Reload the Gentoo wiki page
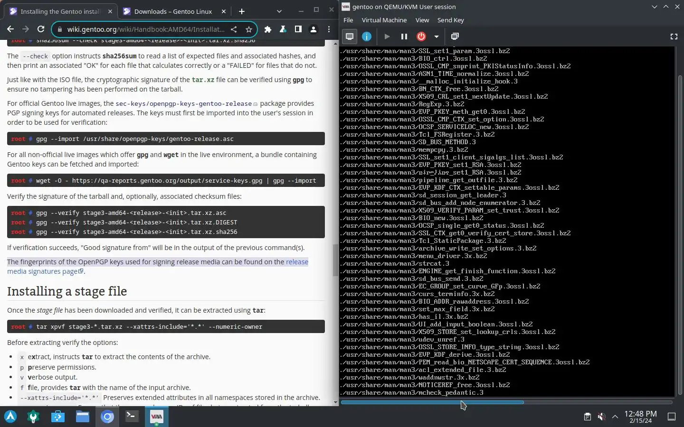The image size is (684, 427). 41,29
